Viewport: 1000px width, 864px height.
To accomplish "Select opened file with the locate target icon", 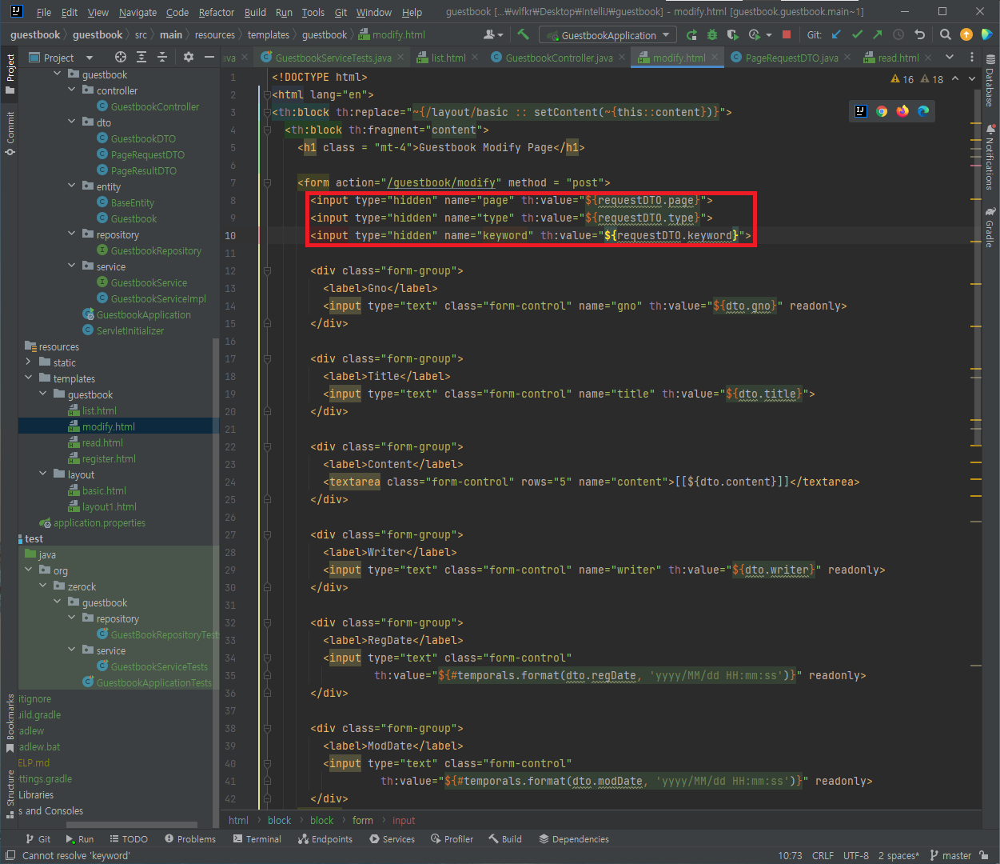I will click(121, 57).
